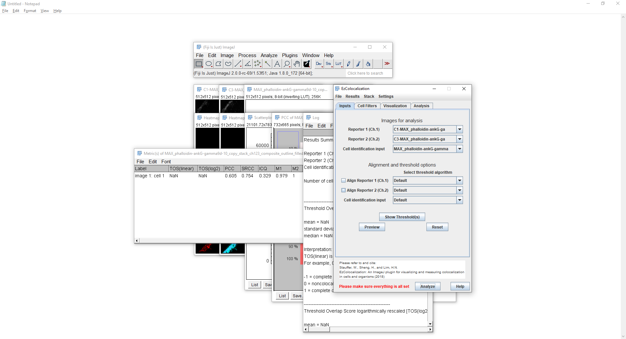This screenshot has height=339, width=626.
Task: Activate the Wand tracing tool
Action: [x=267, y=64]
